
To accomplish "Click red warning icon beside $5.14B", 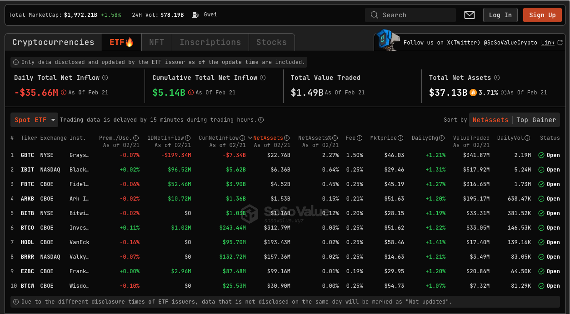I will [191, 93].
